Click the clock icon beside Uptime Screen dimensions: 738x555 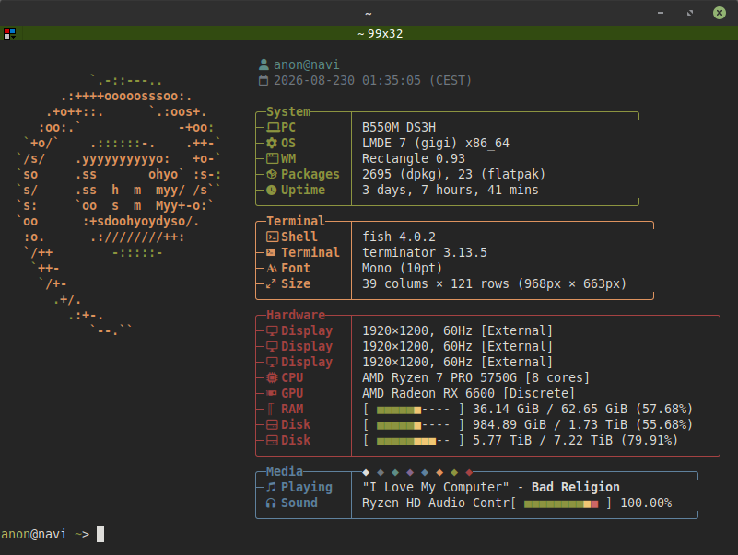[272, 190]
